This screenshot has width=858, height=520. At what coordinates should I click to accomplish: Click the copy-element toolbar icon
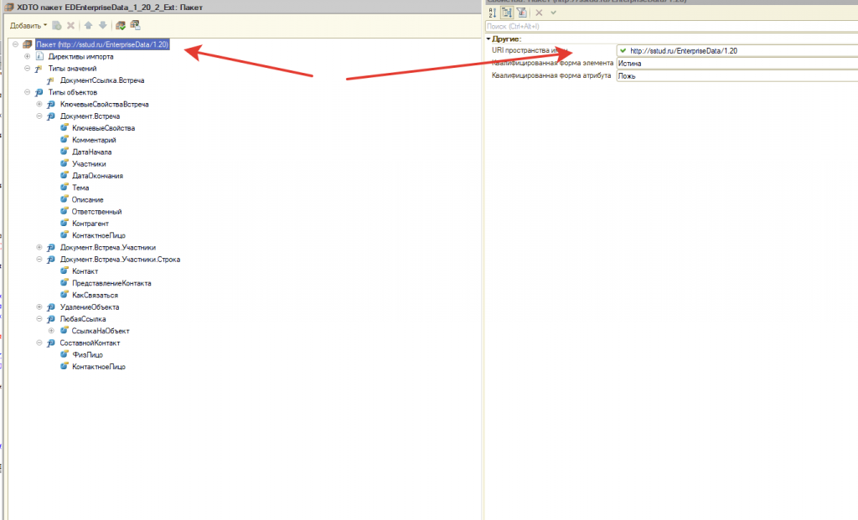(x=57, y=25)
